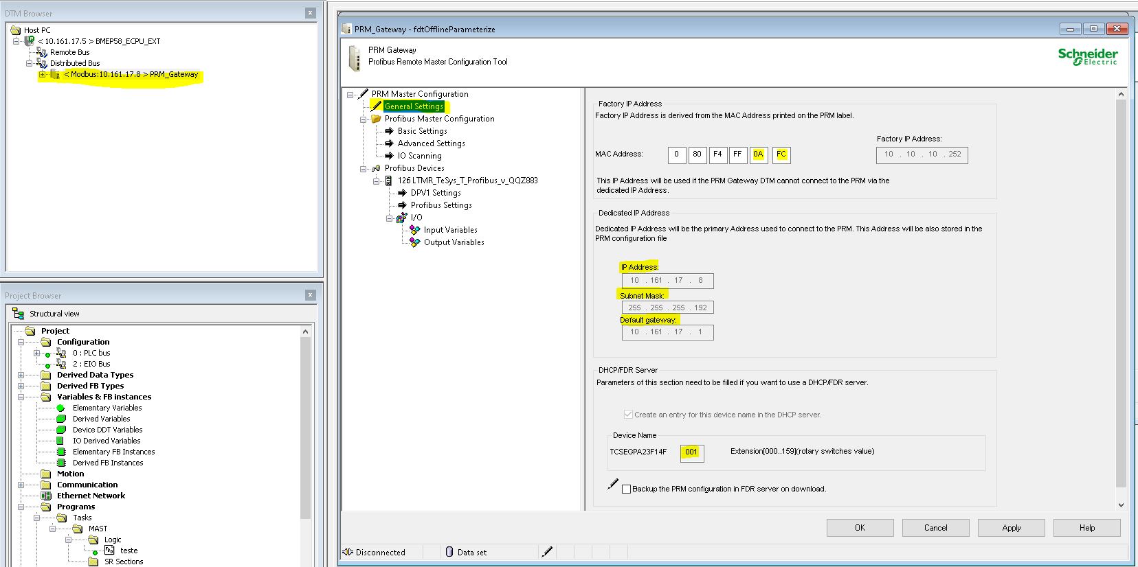The width and height of the screenshot is (1138, 567).
Task: Click the Derived Variables icon
Action: point(60,419)
